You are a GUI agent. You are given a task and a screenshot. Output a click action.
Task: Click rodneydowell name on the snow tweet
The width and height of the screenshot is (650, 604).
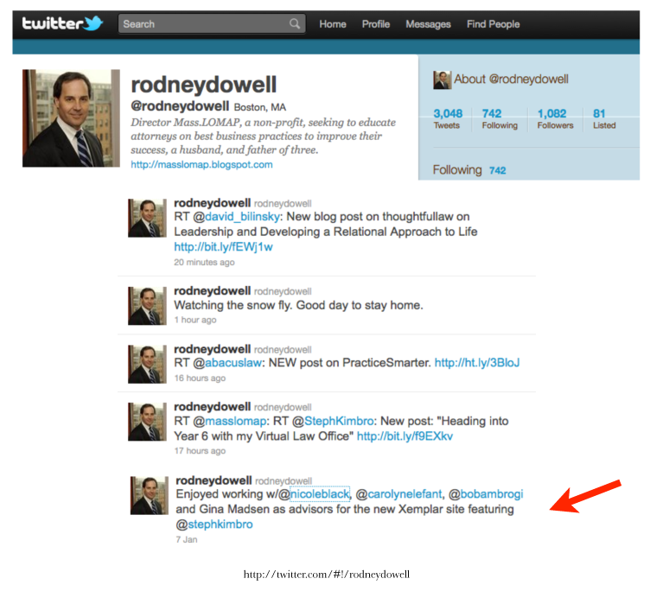click(213, 291)
